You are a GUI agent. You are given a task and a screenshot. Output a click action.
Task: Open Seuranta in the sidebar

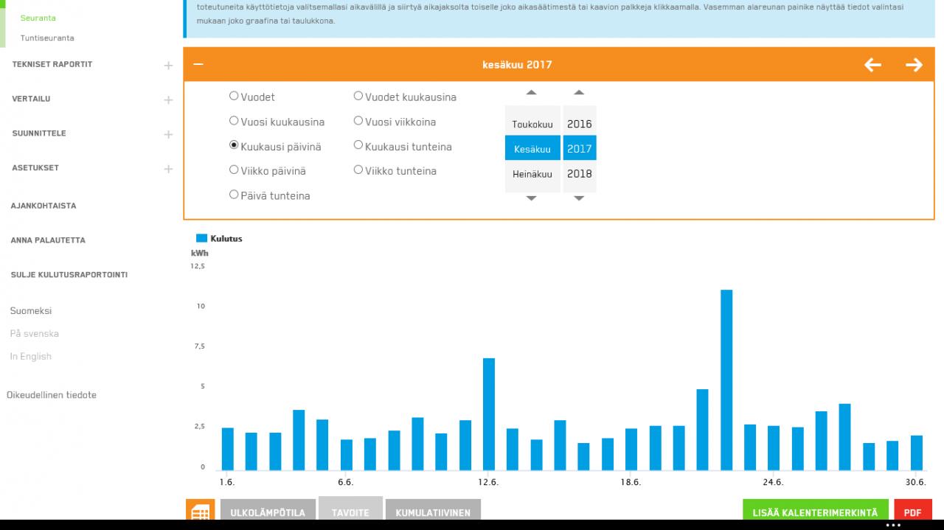click(38, 18)
